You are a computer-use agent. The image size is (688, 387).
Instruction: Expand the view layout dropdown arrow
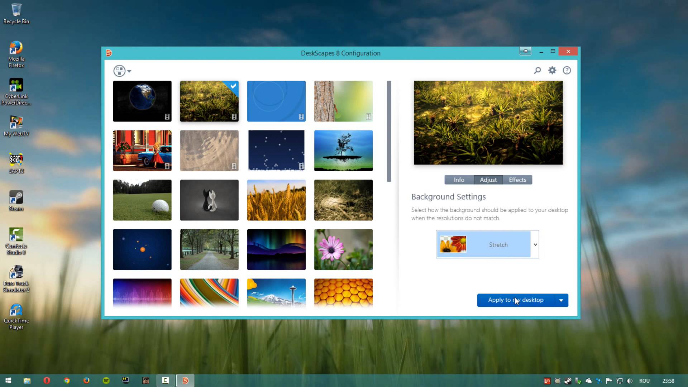coord(129,71)
